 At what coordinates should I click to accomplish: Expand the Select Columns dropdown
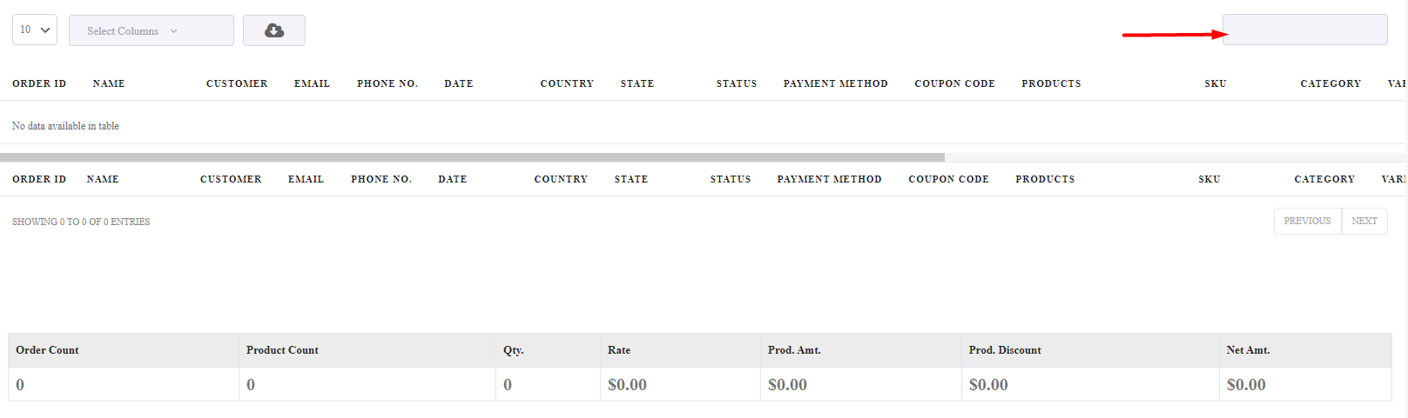152,30
